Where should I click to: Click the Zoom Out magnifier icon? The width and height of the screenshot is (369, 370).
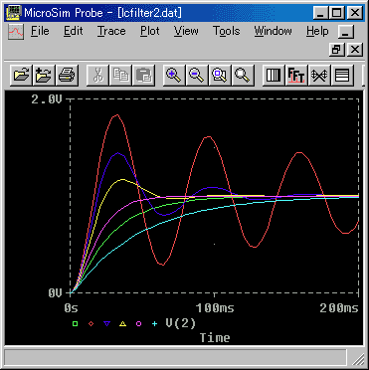pos(197,75)
